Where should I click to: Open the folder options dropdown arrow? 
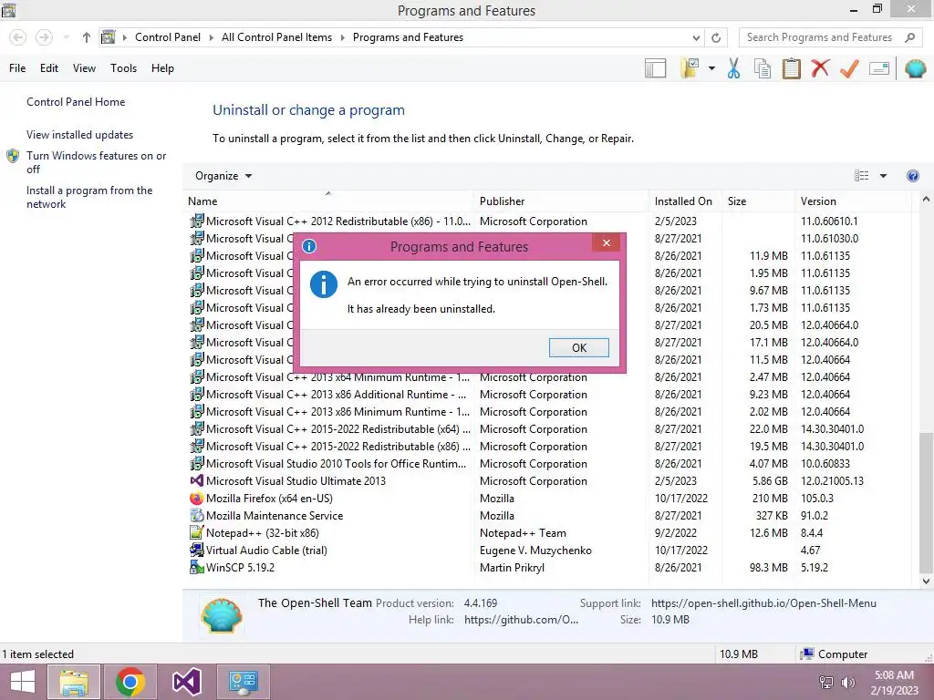point(711,68)
